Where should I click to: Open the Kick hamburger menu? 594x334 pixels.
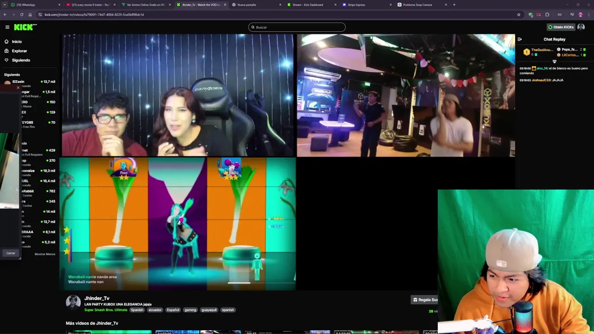(7, 27)
